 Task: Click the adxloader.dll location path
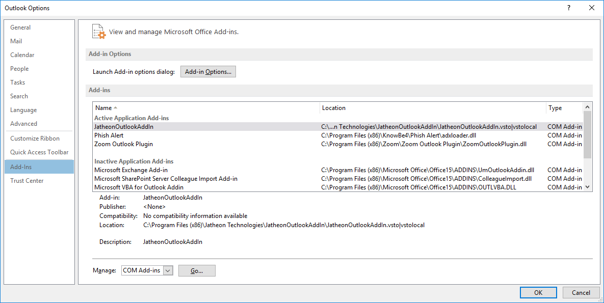pos(399,135)
